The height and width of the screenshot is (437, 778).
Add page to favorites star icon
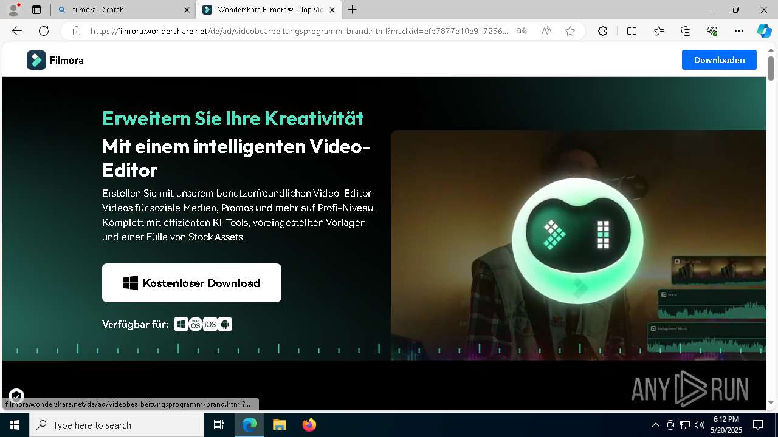[x=570, y=31]
